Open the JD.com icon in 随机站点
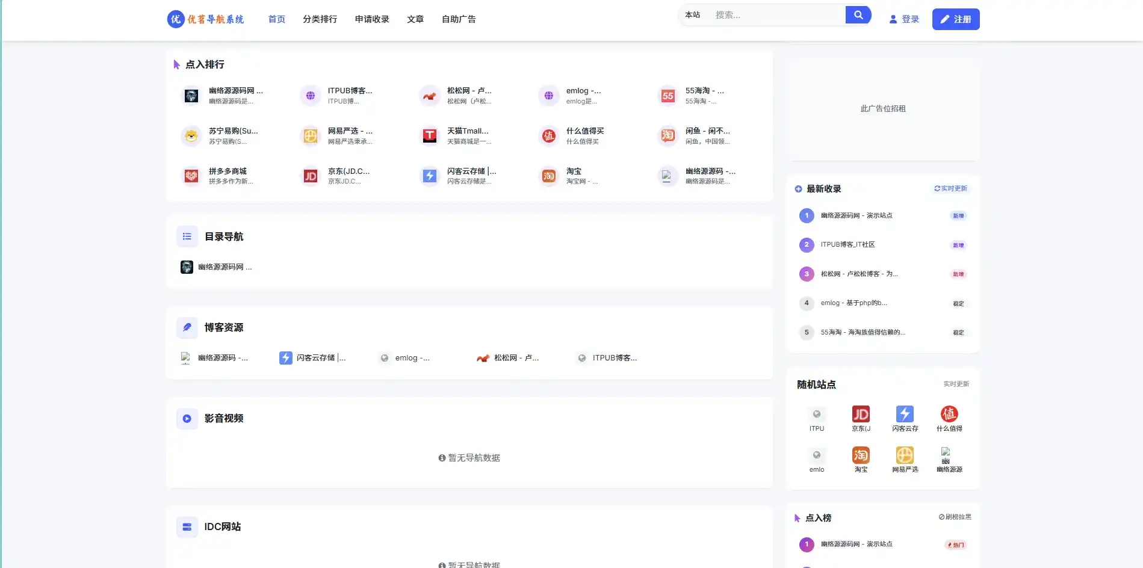The height and width of the screenshot is (568, 1143). (861, 414)
